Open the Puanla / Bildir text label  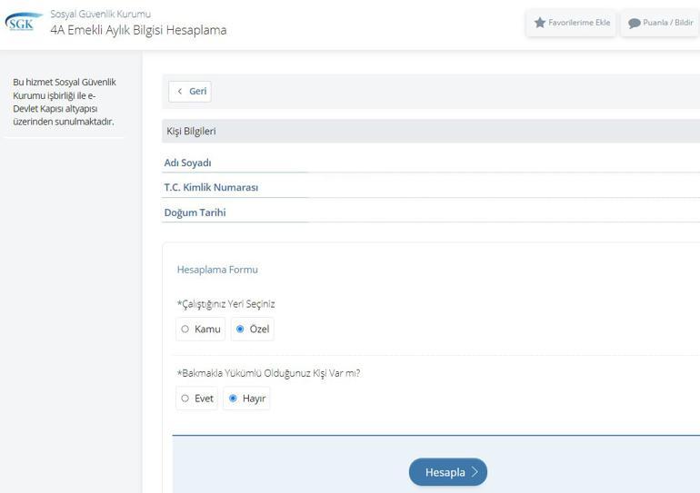pos(667,23)
